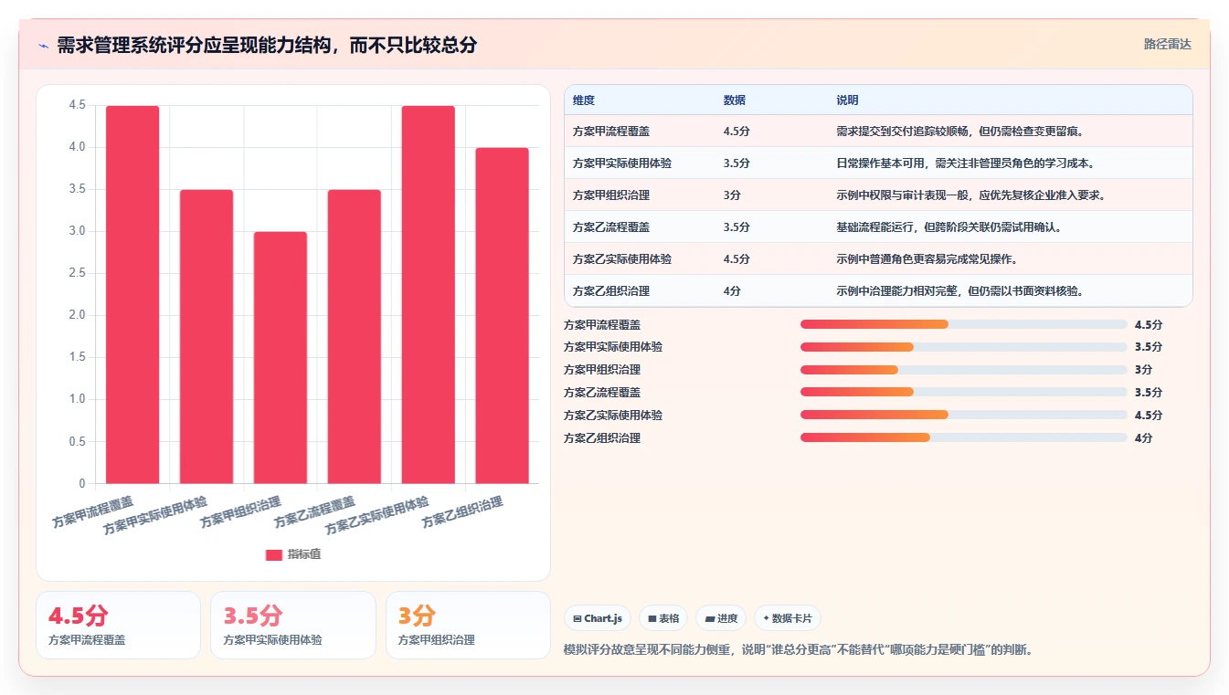Click the chart bar for 方案乙实际使用体验
The image size is (1229, 695).
pyautogui.click(x=429, y=294)
